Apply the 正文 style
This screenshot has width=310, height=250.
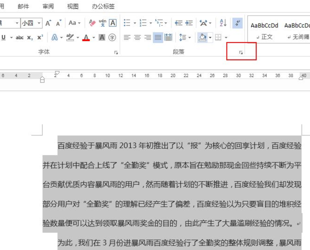264,31
